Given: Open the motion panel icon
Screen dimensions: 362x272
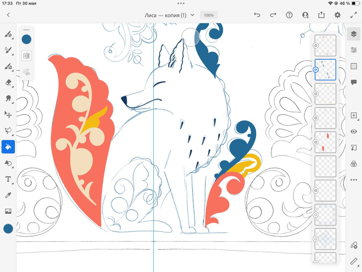Looking at the screenshot, I should pyautogui.click(x=354, y=245).
